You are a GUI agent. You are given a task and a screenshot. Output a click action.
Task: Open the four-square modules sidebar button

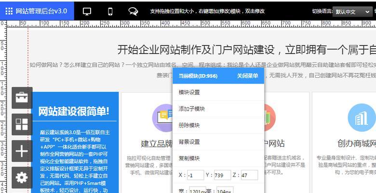22,124
